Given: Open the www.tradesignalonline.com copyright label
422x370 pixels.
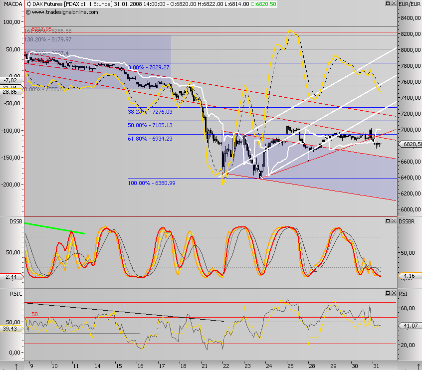Looking at the screenshot, I should (62, 12).
